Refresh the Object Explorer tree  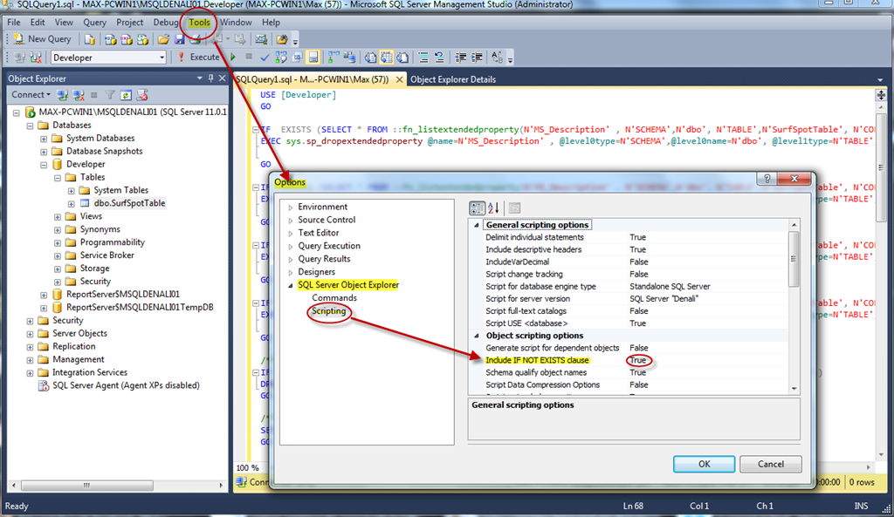126,95
